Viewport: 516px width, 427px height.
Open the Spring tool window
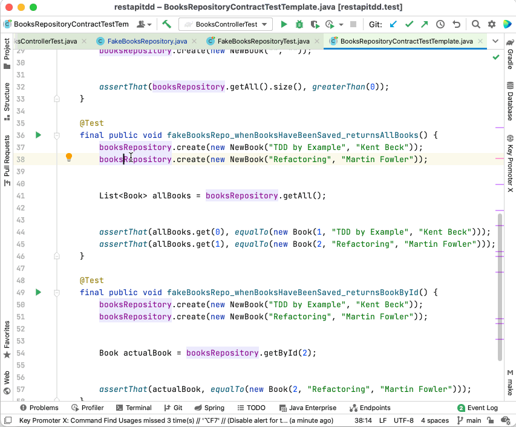click(x=209, y=408)
